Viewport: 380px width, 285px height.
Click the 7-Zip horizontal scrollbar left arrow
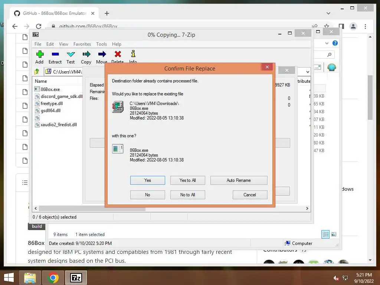pyautogui.click(x=36, y=209)
